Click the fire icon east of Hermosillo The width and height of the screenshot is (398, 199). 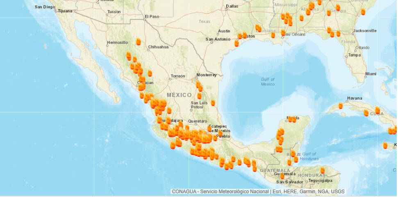coord(138,41)
